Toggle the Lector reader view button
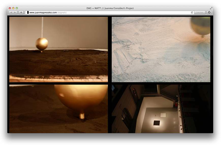Screen dimensions: 221x145 coord(200,12)
